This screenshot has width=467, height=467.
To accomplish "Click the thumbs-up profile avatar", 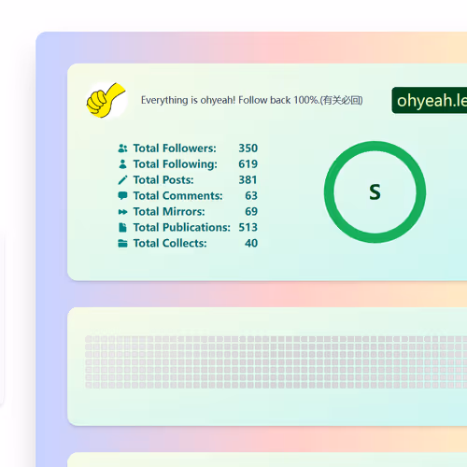I will [x=106, y=100].
